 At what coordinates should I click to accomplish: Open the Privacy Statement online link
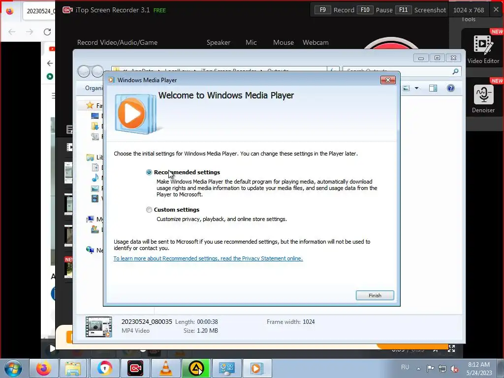[x=208, y=258]
